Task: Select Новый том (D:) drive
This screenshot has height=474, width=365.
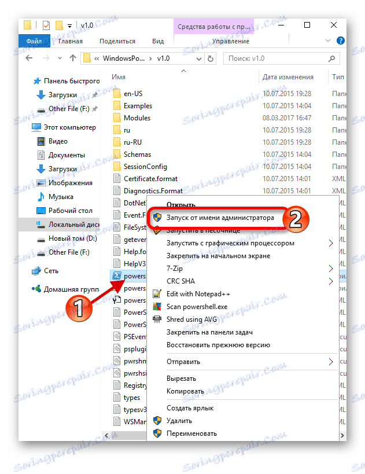Action: (x=67, y=238)
